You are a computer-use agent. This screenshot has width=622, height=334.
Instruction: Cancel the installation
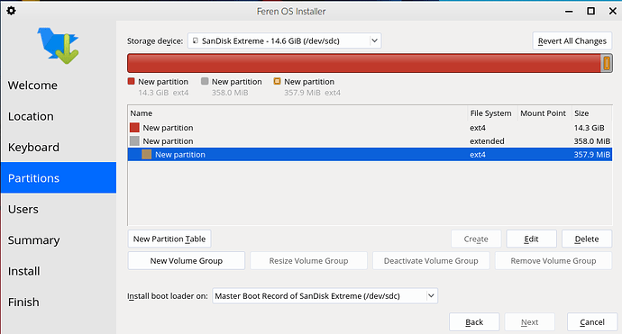[592, 322]
